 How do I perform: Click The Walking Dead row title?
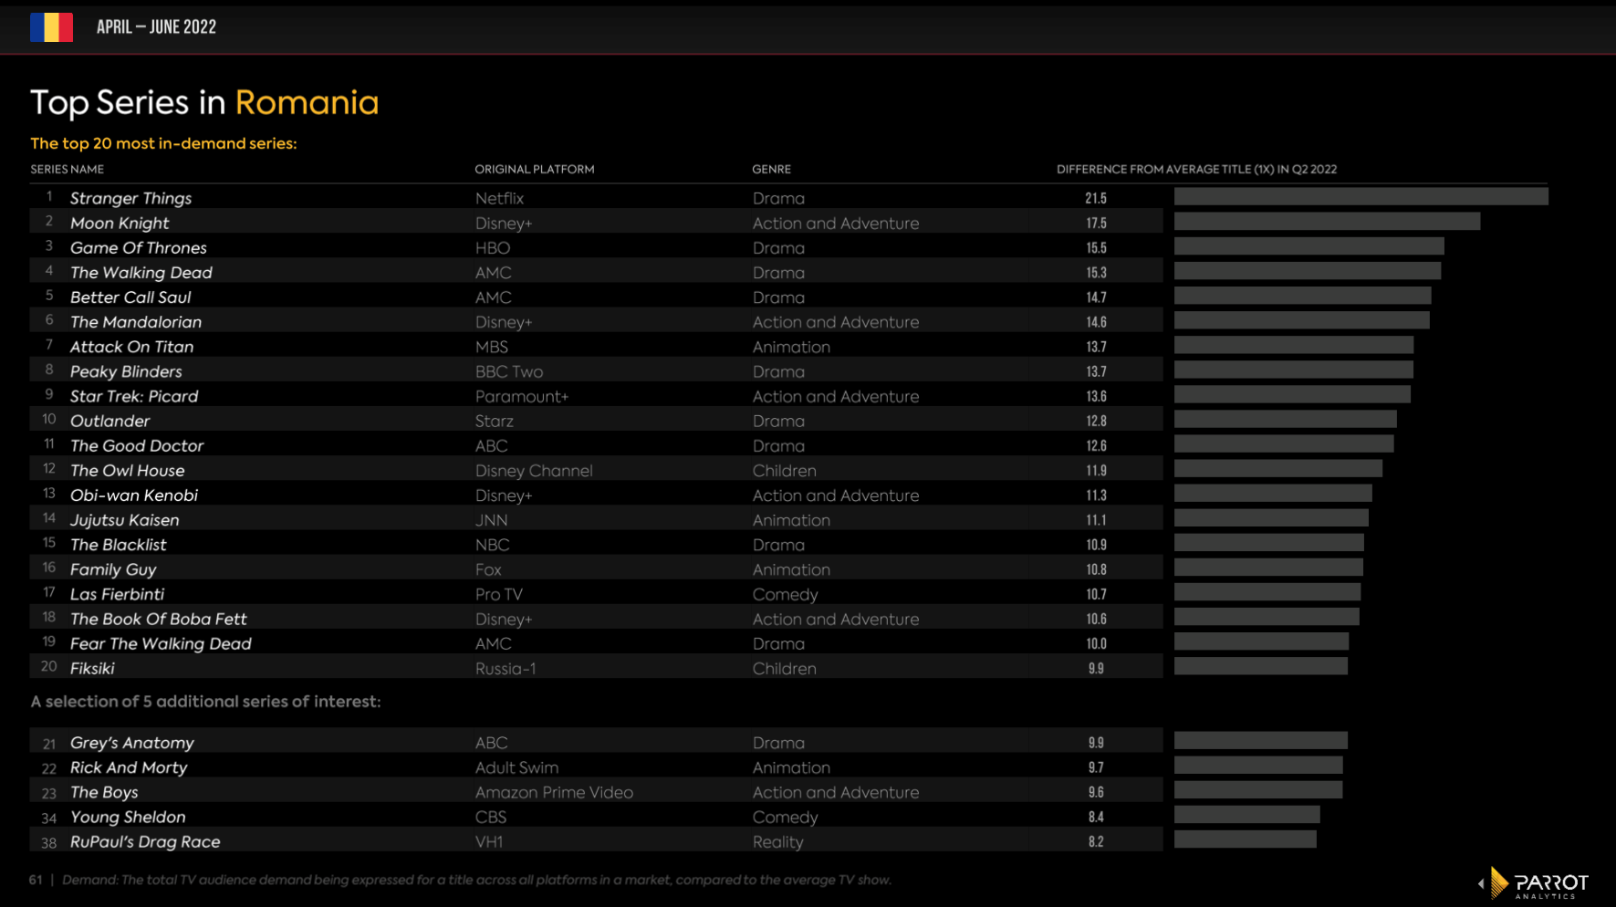click(141, 272)
